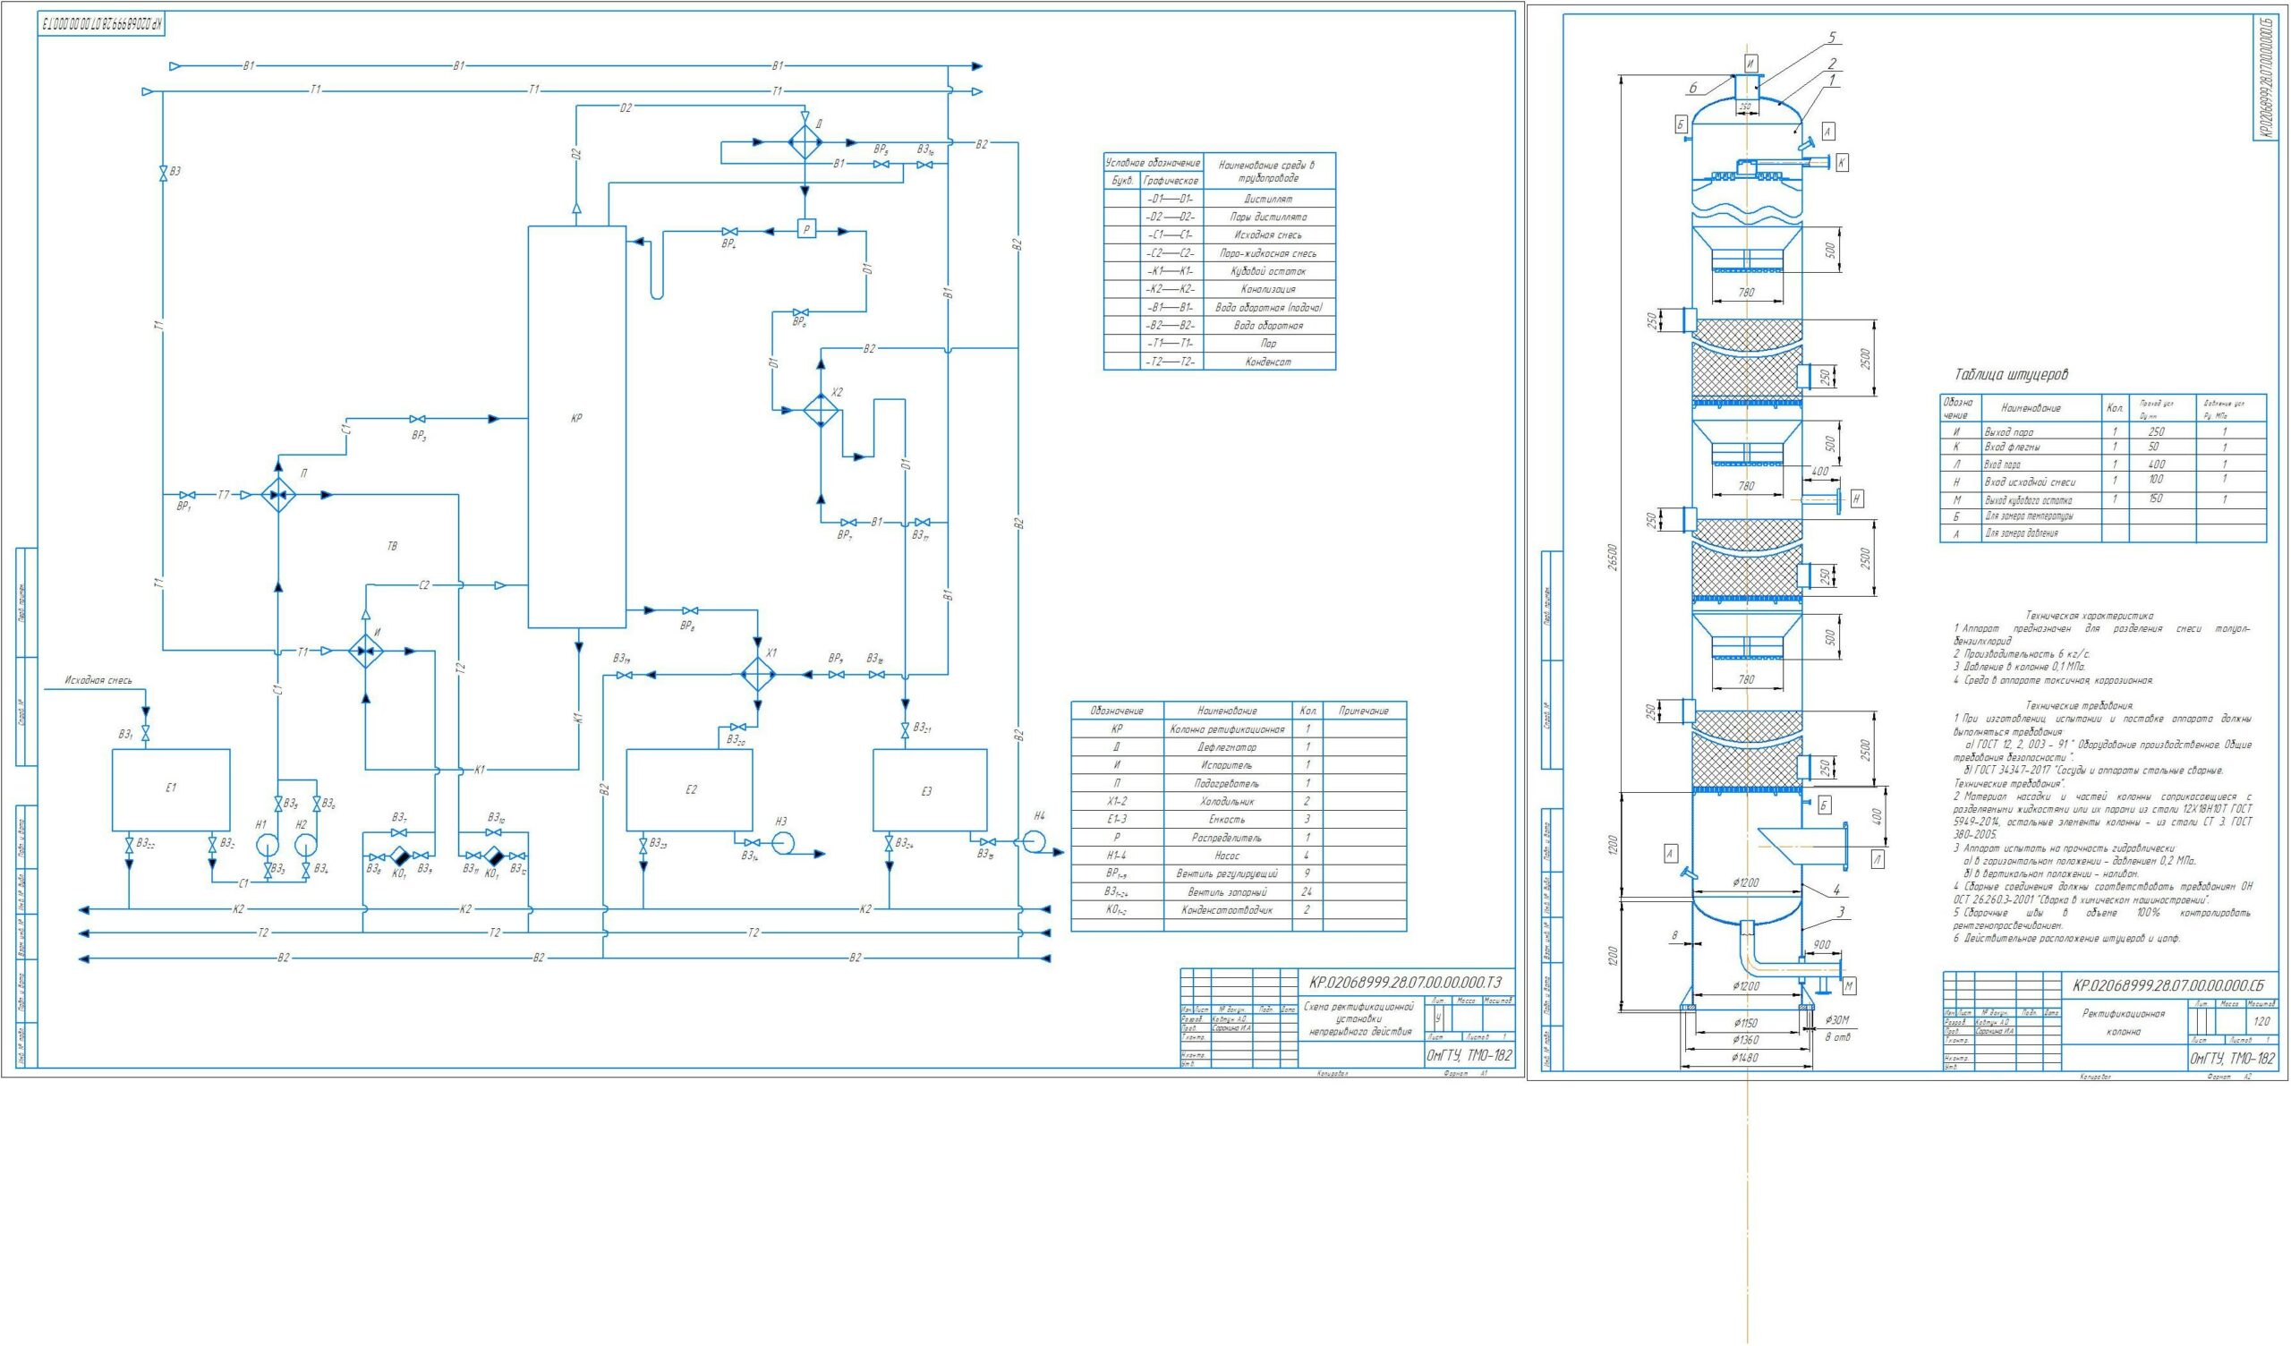This screenshot has height=1346, width=2291.
Task: Select 'Для замера температуры' table row
Action: tap(2102, 515)
